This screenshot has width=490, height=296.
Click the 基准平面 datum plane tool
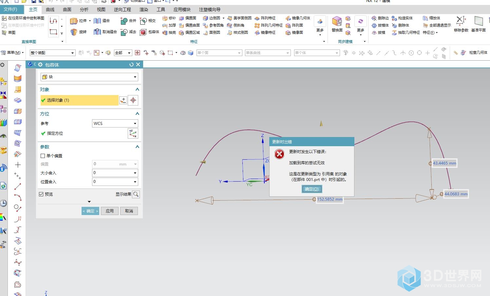click(479, 25)
